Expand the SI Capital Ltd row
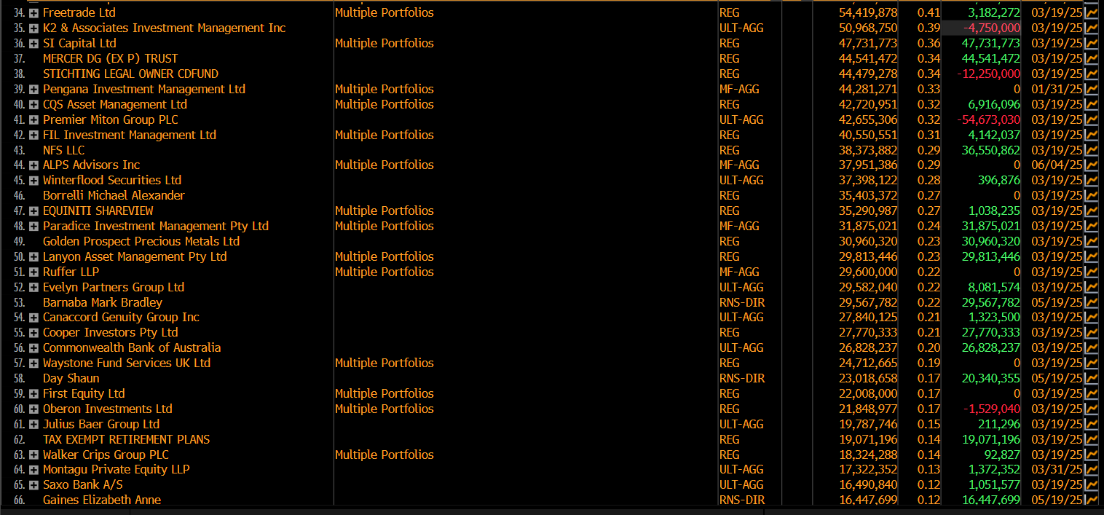Screen dimensions: 1104x515 [x=33, y=43]
